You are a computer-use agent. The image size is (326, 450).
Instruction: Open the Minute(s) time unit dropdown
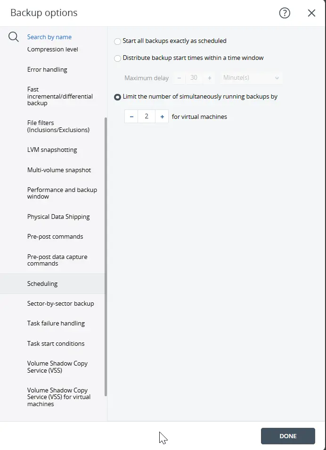tap(251, 78)
